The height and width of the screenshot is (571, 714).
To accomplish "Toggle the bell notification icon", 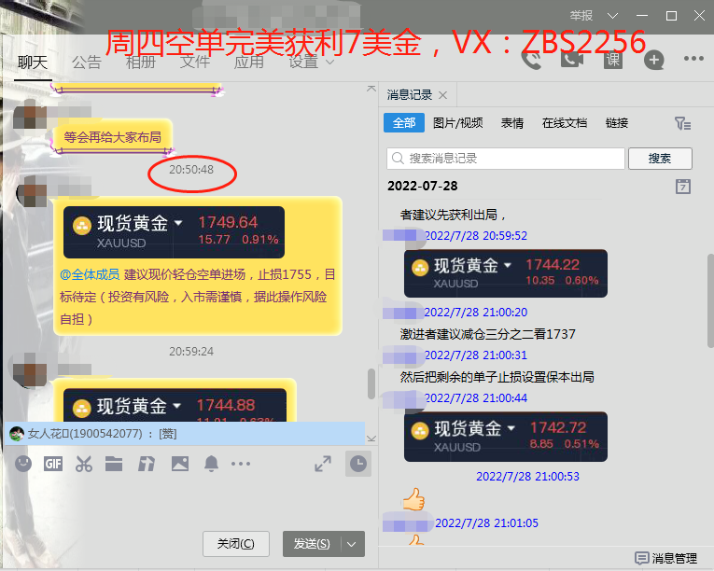I will pos(212,464).
